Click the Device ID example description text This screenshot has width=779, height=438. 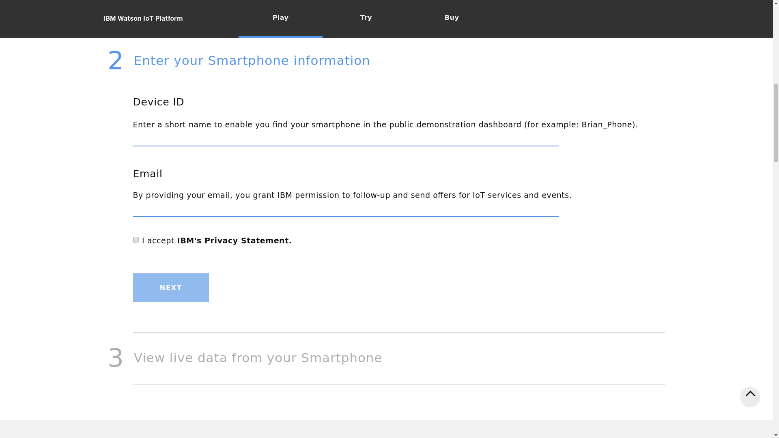[x=385, y=125]
